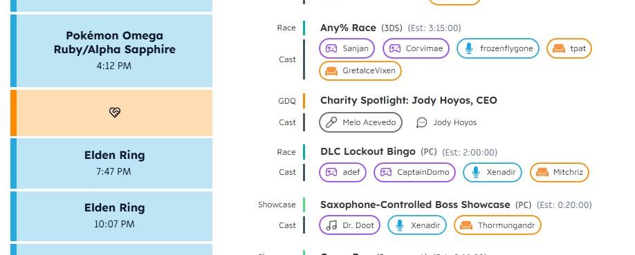Click the gamepad icon next to Corvimae

tap(395, 48)
